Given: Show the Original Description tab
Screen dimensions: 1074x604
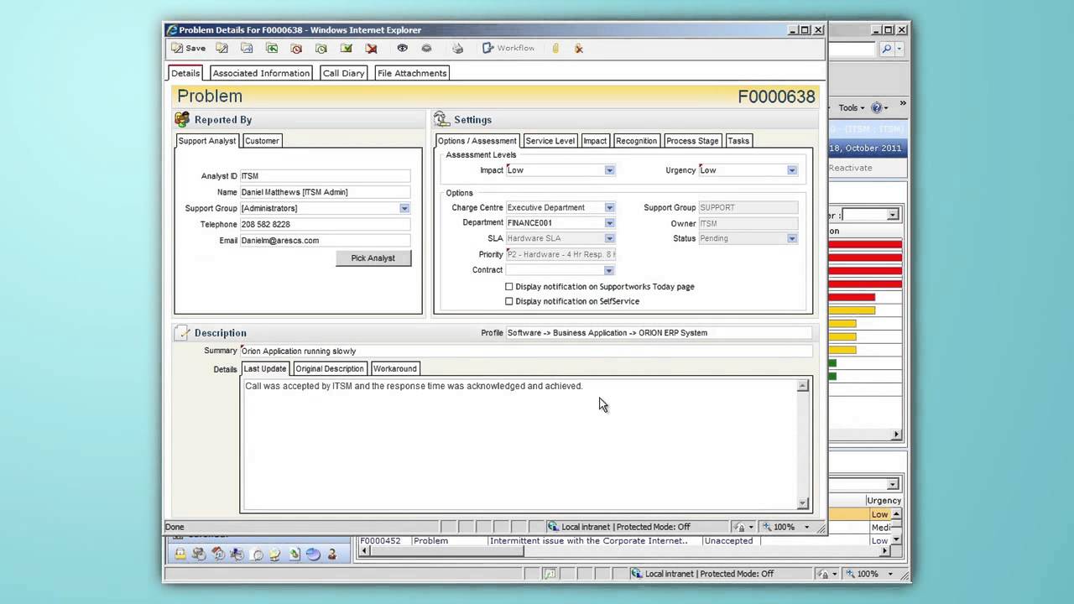Looking at the screenshot, I should click(x=330, y=368).
